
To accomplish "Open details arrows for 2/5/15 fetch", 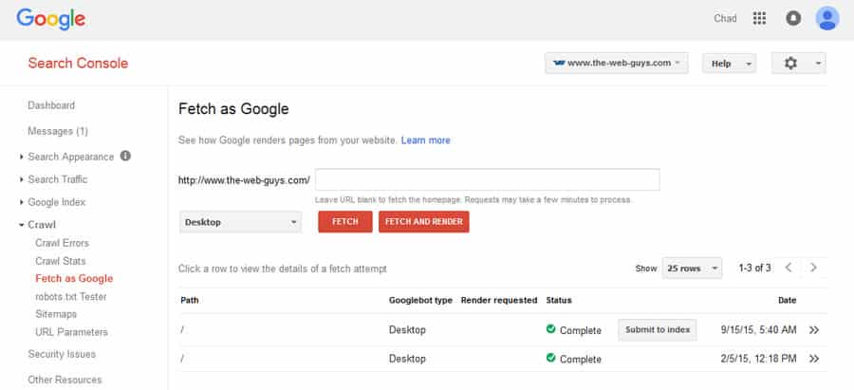I will pos(814,359).
